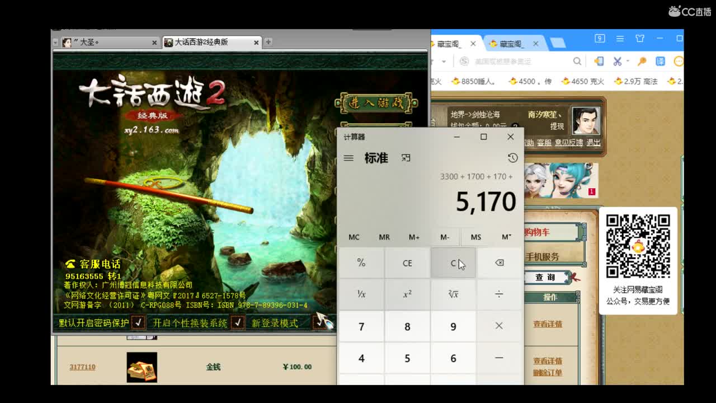The width and height of the screenshot is (716, 403).
Task: Click the player avatar portrait
Action: [x=586, y=120]
